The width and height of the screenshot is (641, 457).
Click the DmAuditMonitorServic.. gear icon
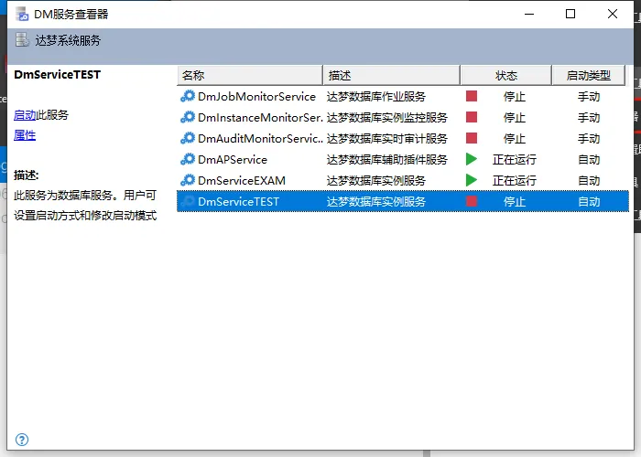[188, 138]
